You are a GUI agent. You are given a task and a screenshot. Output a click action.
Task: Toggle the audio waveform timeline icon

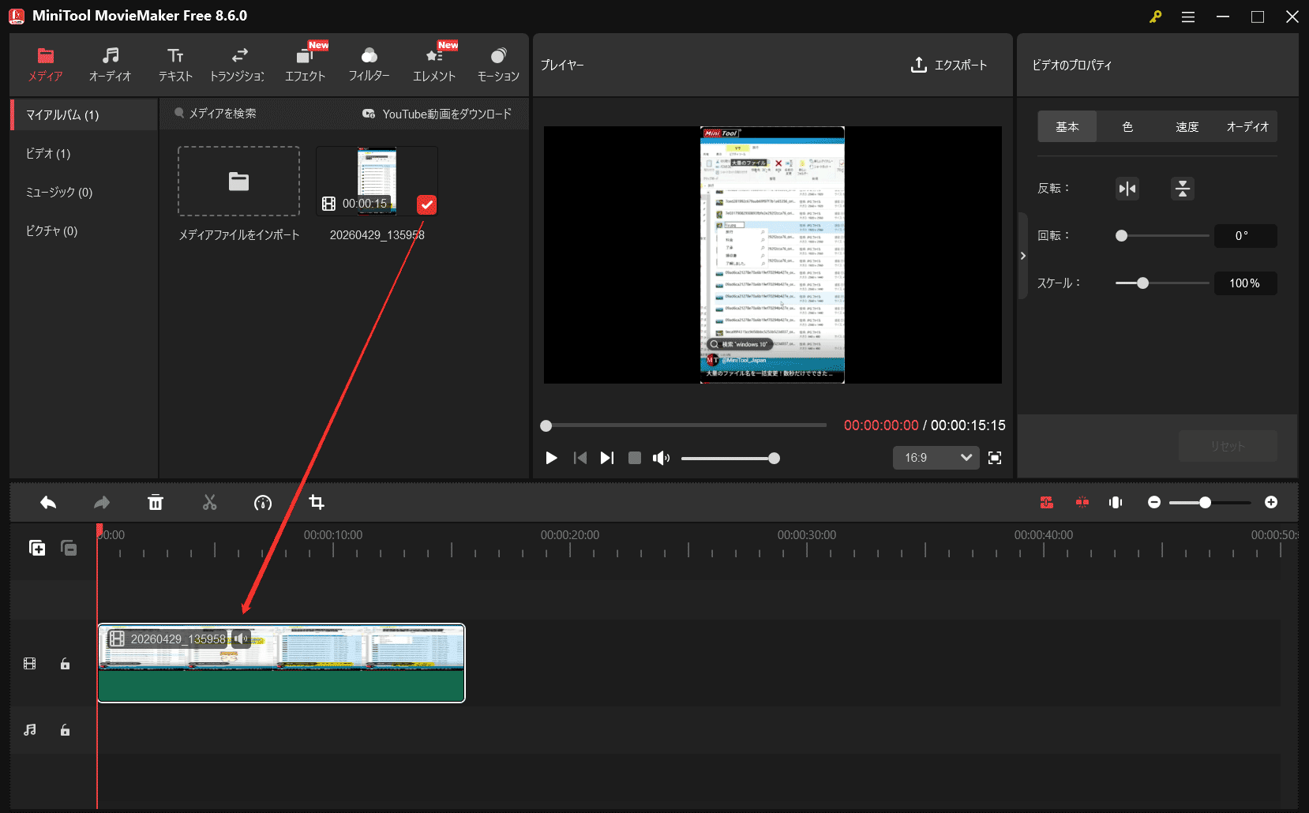1116,503
